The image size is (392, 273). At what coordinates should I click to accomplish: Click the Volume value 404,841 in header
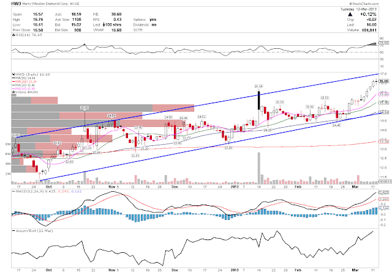click(369, 30)
